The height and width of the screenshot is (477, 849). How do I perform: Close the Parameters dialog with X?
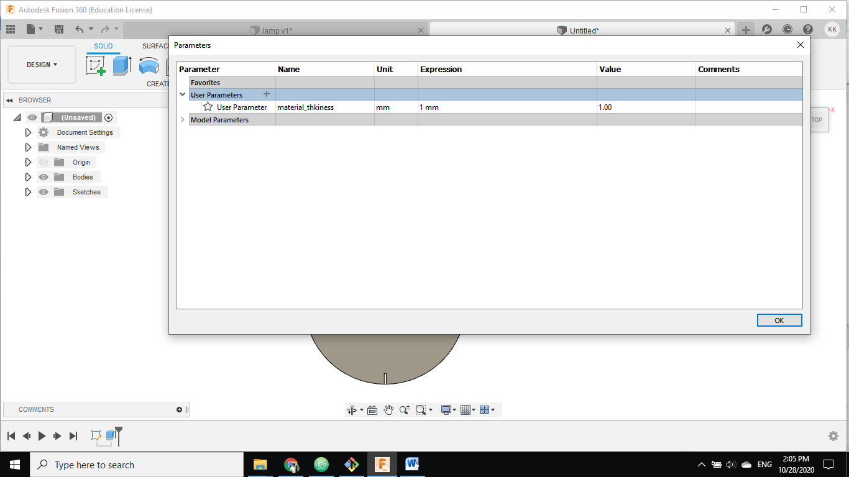801,45
